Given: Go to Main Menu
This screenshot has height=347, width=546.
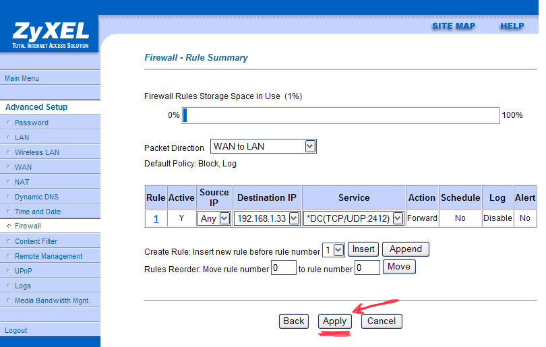Looking at the screenshot, I should (x=22, y=78).
